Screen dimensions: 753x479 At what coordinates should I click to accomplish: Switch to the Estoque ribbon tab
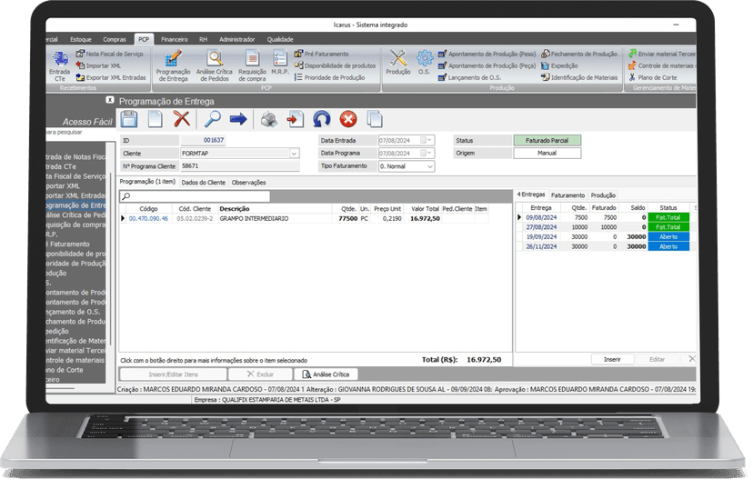(81, 39)
